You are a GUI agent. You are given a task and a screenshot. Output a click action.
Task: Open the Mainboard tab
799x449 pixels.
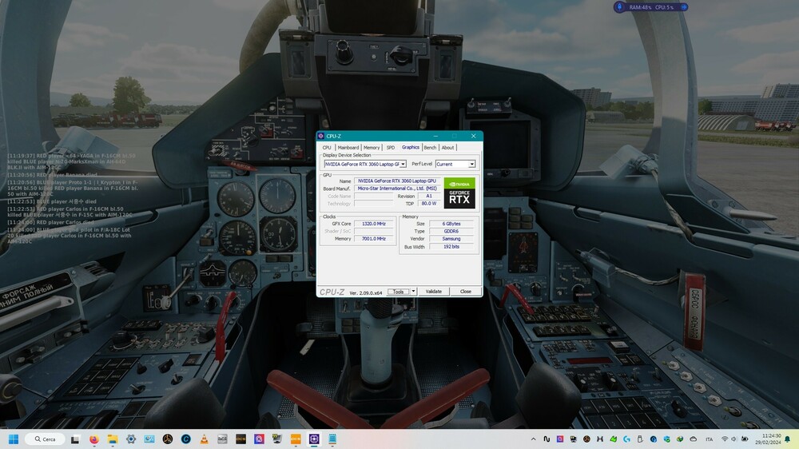tap(348, 147)
